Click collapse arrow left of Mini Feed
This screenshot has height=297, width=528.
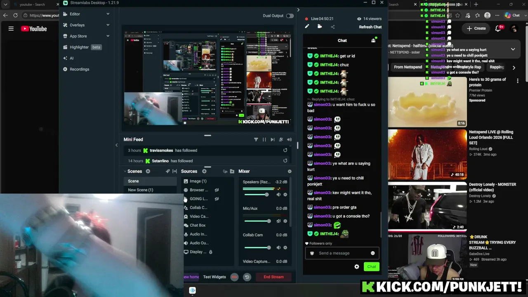tap(116, 145)
